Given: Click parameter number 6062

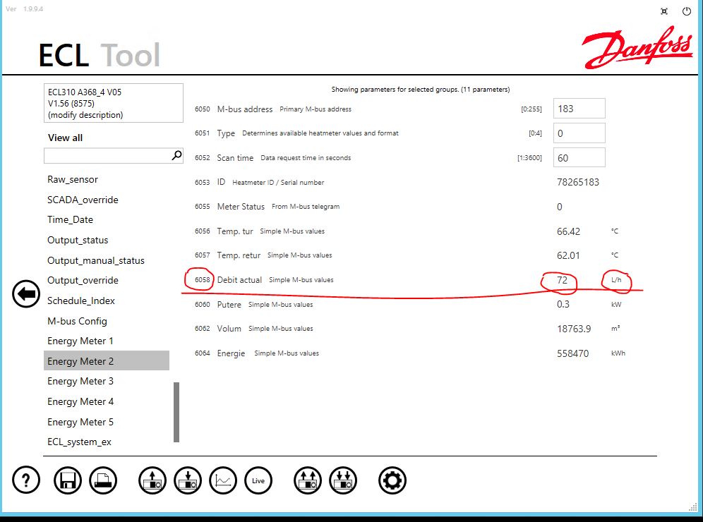Looking at the screenshot, I should (x=202, y=329).
